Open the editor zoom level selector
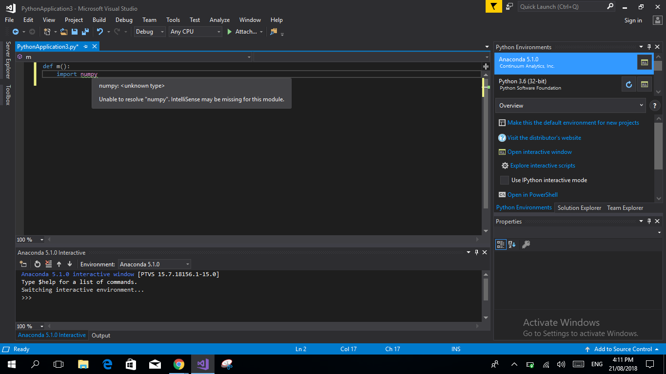The height and width of the screenshot is (374, 666). 30,239
